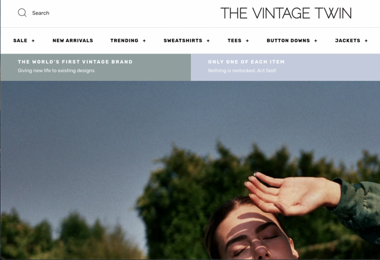This screenshot has height=260, width=380.
Task: Expand the plus icon beside BUTTON DOWNS
Action: click(316, 41)
